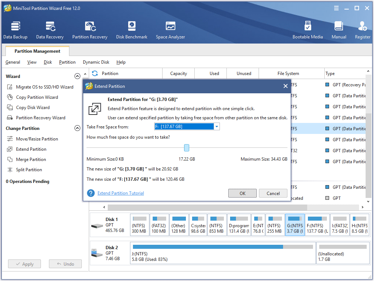Collapse the Change Partition section
374x281 pixels.
click(x=77, y=128)
